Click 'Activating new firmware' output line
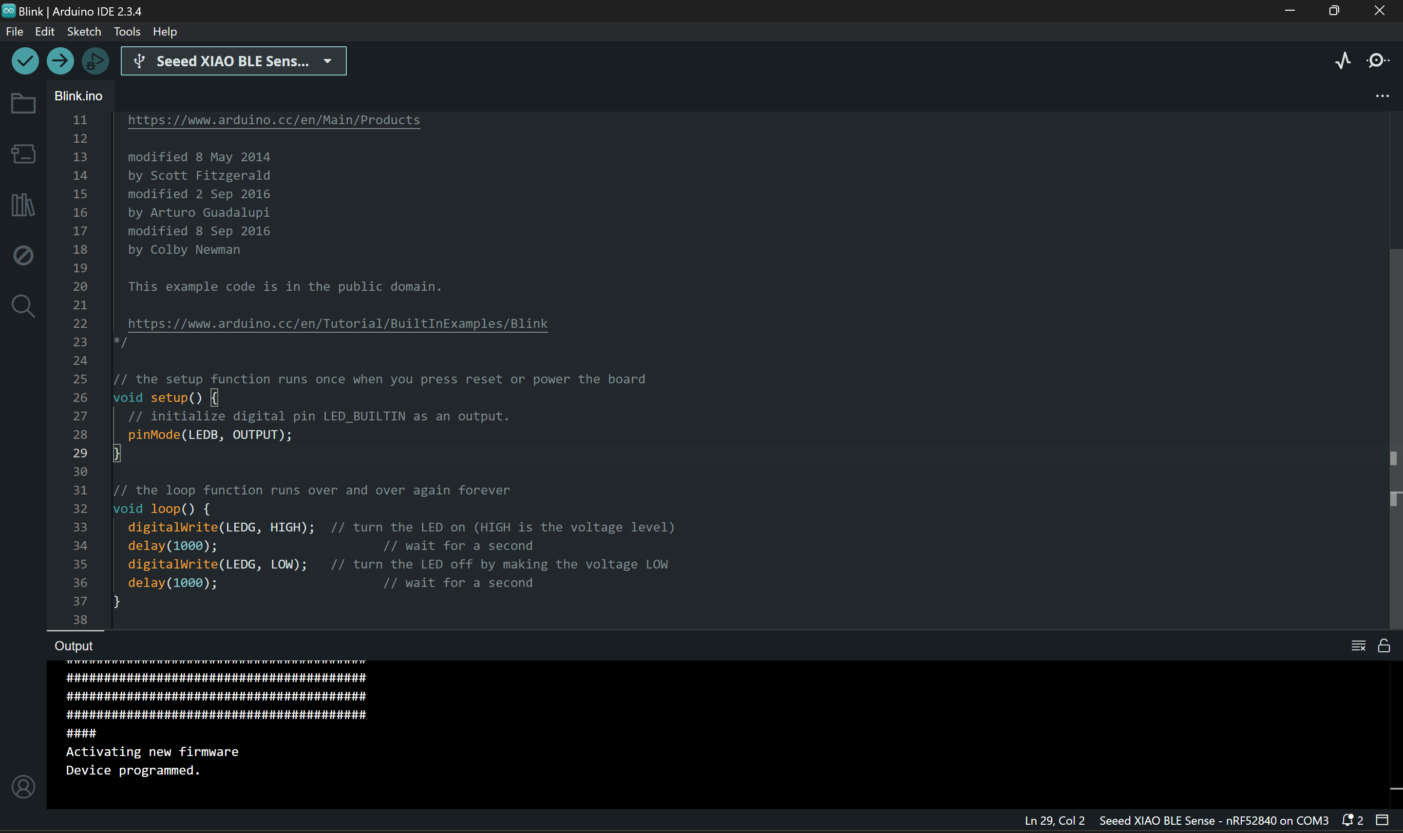 click(x=152, y=752)
